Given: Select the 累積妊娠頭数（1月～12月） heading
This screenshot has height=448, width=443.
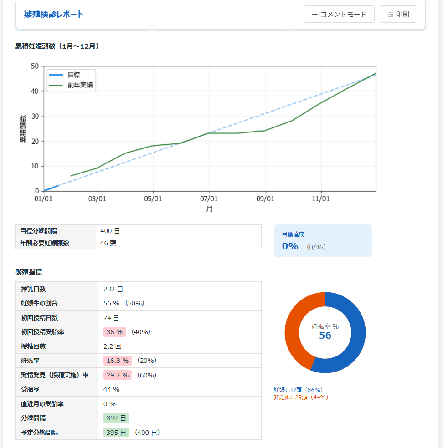Looking at the screenshot, I should pos(57,46).
